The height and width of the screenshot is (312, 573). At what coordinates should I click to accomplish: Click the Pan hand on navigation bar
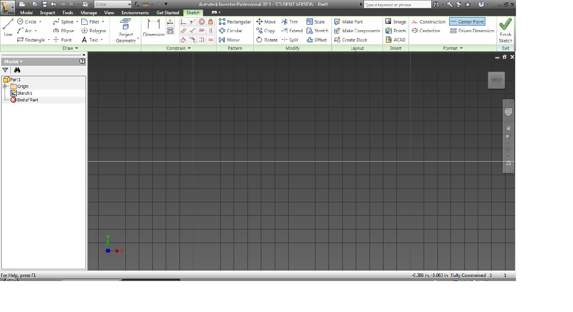click(x=508, y=127)
